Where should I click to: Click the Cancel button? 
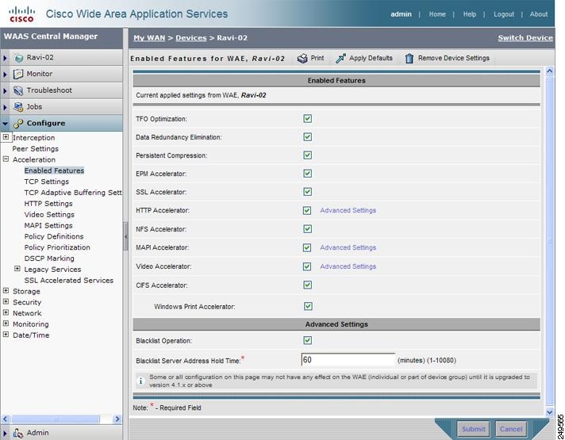click(511, 429)
